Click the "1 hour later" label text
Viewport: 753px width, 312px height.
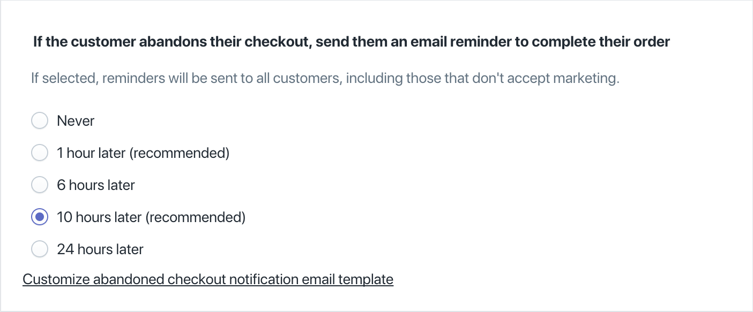tap(91, 153)
